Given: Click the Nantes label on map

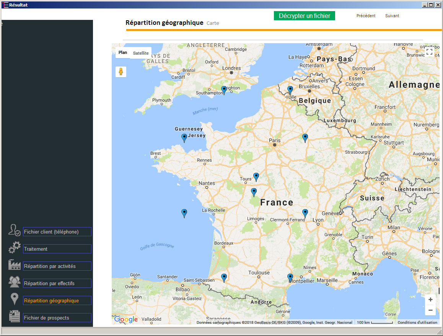Looking at the screenshot, I should (x=207, y=183).
